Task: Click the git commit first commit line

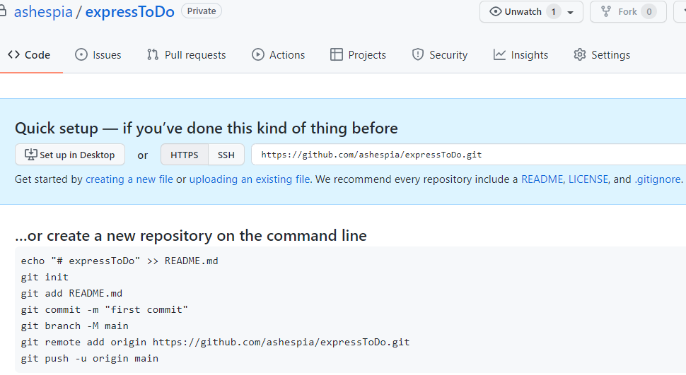Action: [x=105, y=309]
